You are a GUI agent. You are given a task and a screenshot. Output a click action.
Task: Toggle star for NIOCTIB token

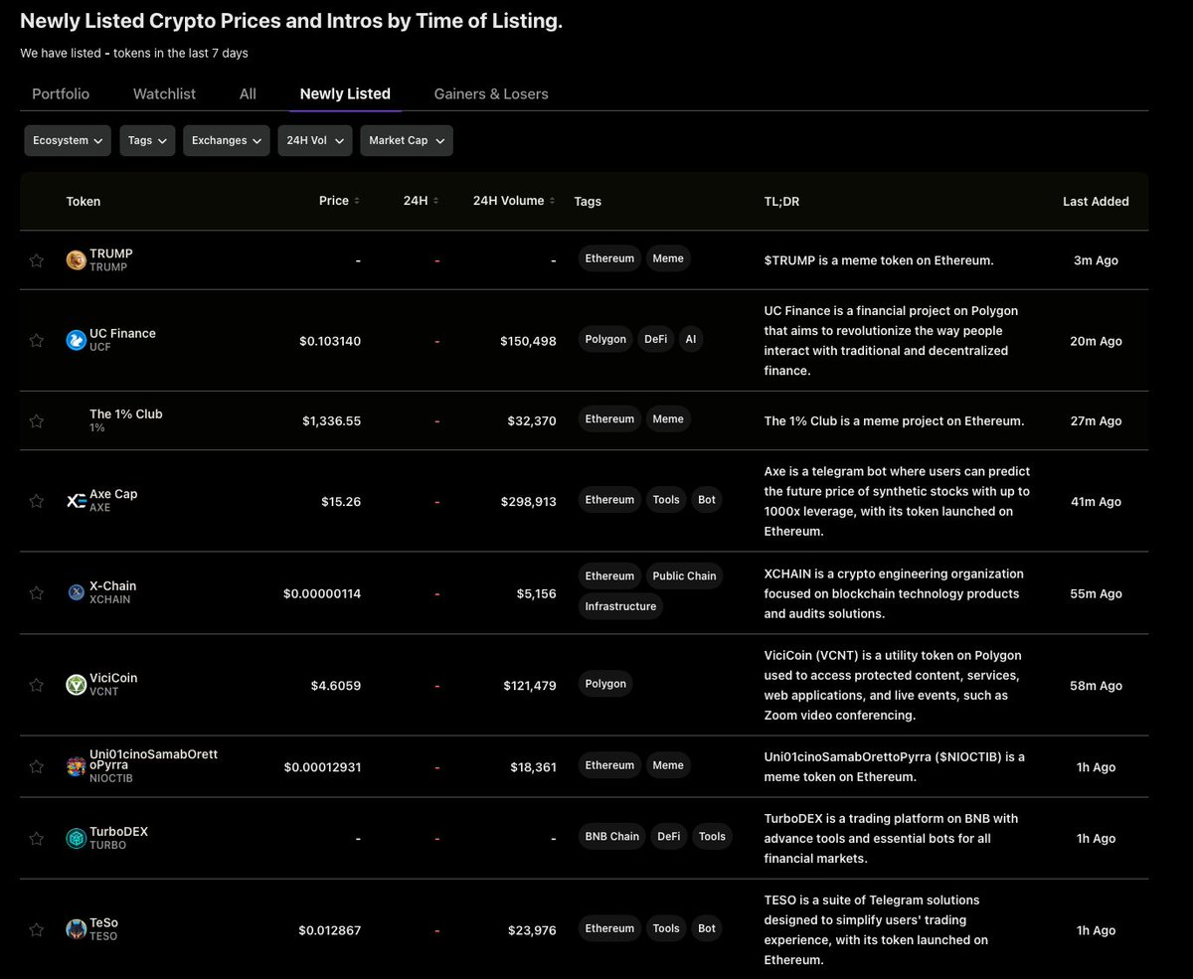point(37,766)
